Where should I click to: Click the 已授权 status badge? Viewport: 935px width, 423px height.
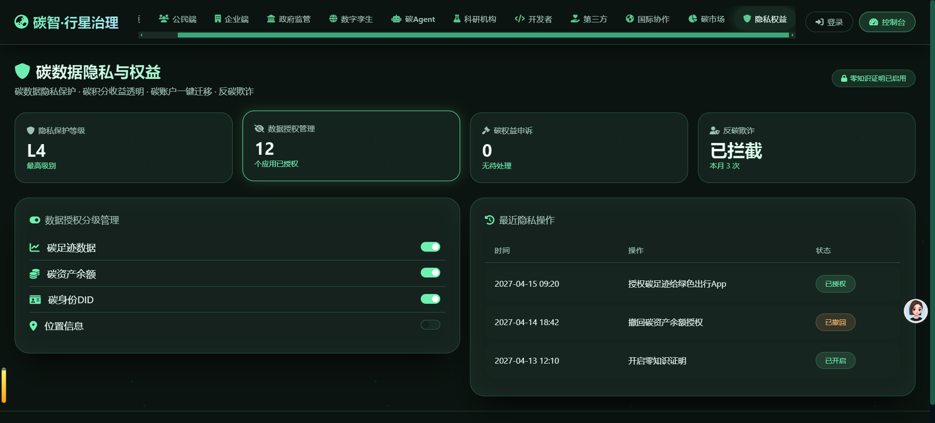[836, 284]
